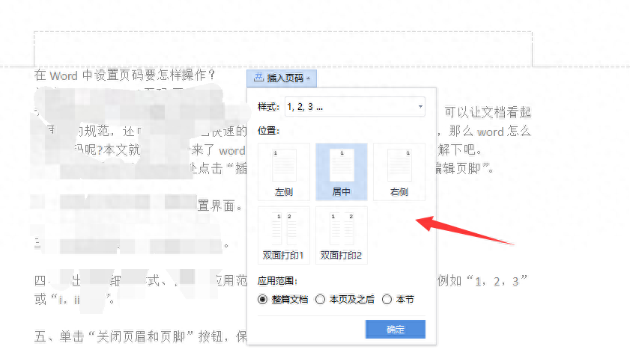Image resolution: width=630 pixels, height=361 pixels.
Task: Select the 左侧 page number position
Action: coord(284,172)
